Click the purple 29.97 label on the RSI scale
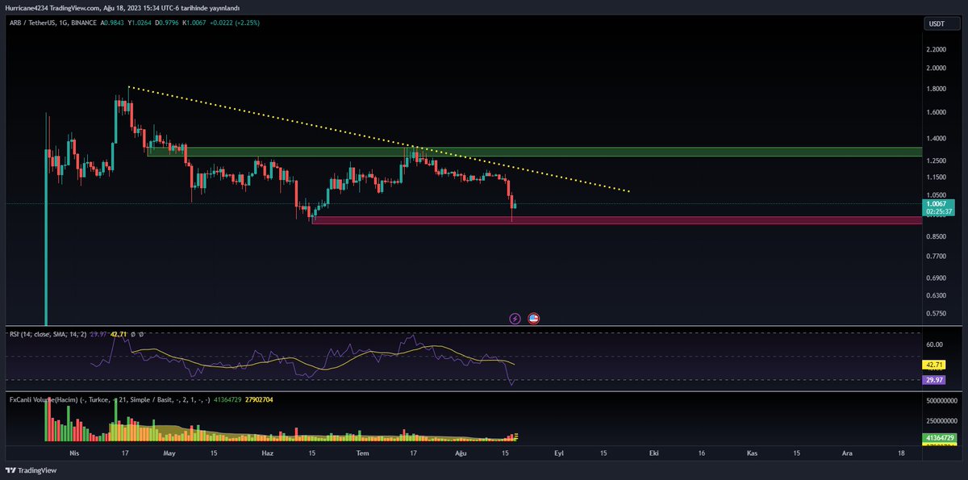This screenshot has width=968, height=480. click(936, 378)
